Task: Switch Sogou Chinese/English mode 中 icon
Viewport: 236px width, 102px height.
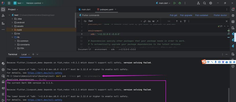Action: click(208, 62)
